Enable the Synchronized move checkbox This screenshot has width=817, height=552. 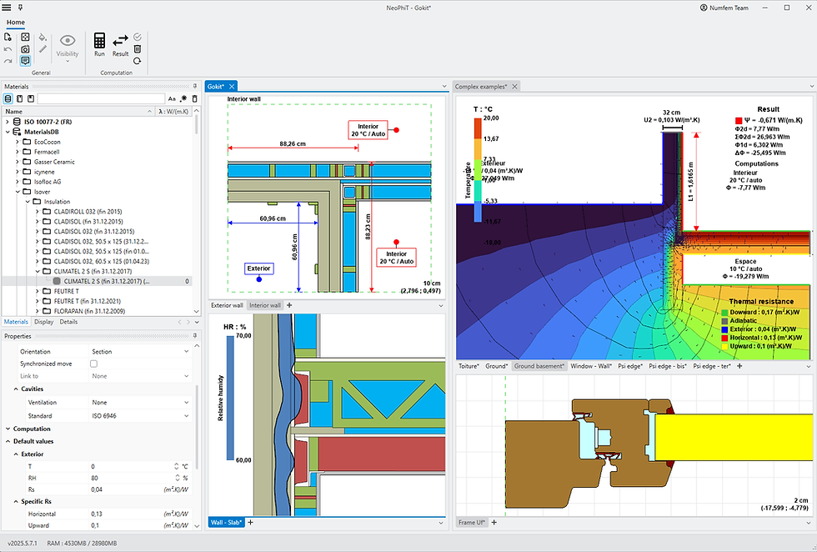93,364
